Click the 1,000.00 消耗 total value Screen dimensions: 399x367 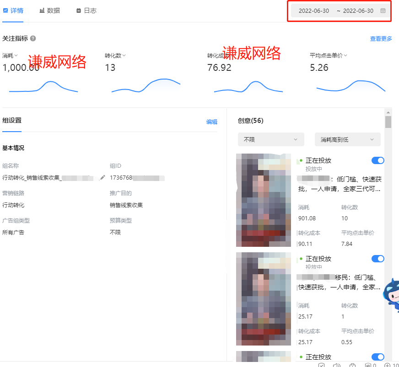click(21, 68)
